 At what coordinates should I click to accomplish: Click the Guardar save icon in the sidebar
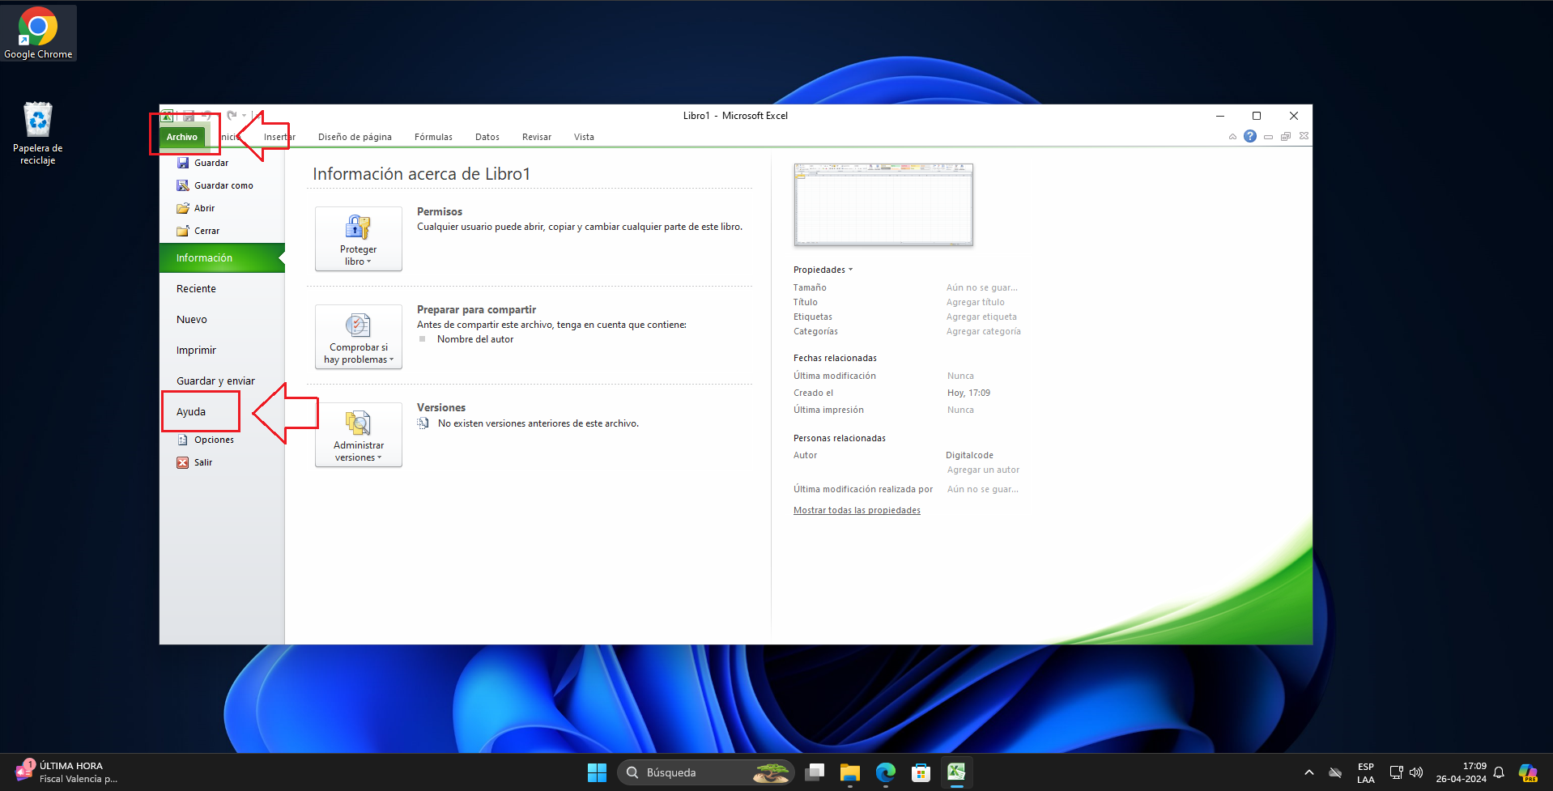click(x=183, y=163)
